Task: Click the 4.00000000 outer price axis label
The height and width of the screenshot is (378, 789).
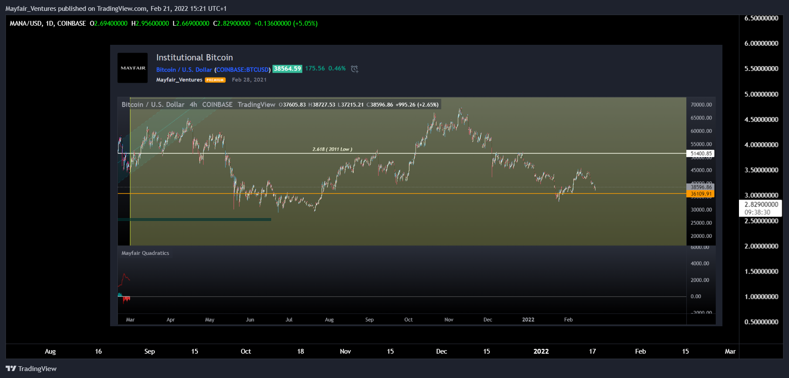Action: pyautogui.click(x=761, y=145)
